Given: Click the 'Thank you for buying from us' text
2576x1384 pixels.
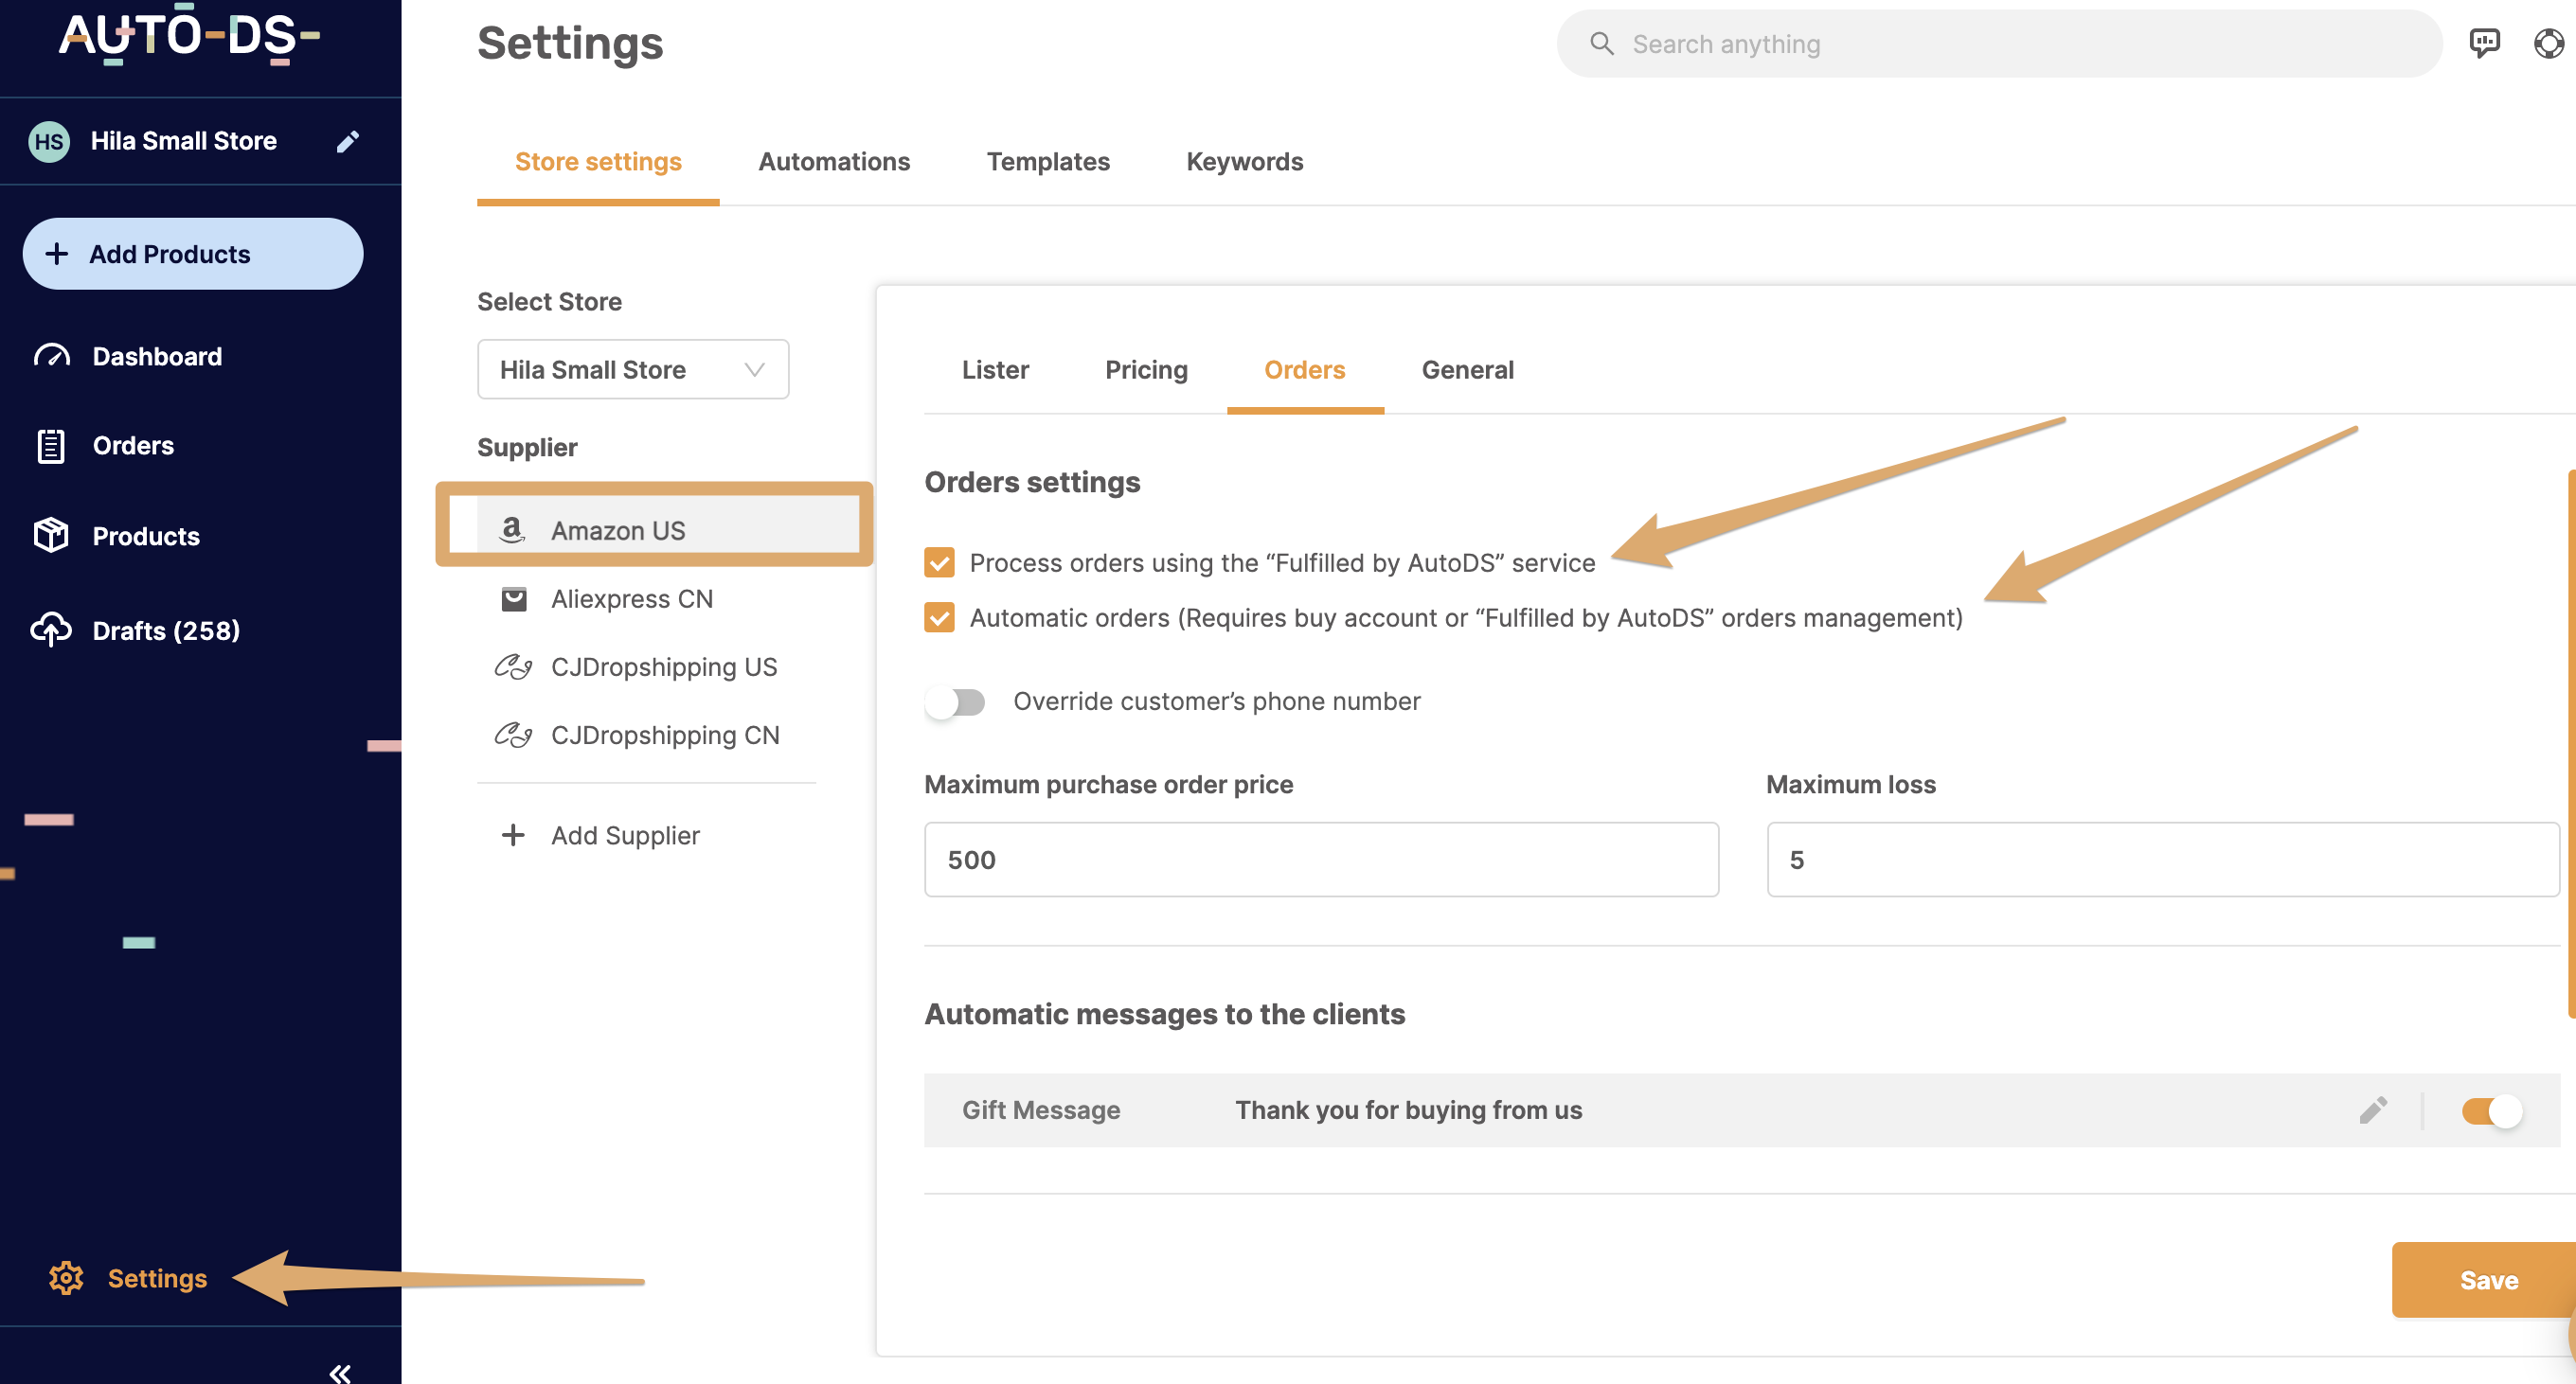Looking at the screenshot, I should coord(1408,1110).
